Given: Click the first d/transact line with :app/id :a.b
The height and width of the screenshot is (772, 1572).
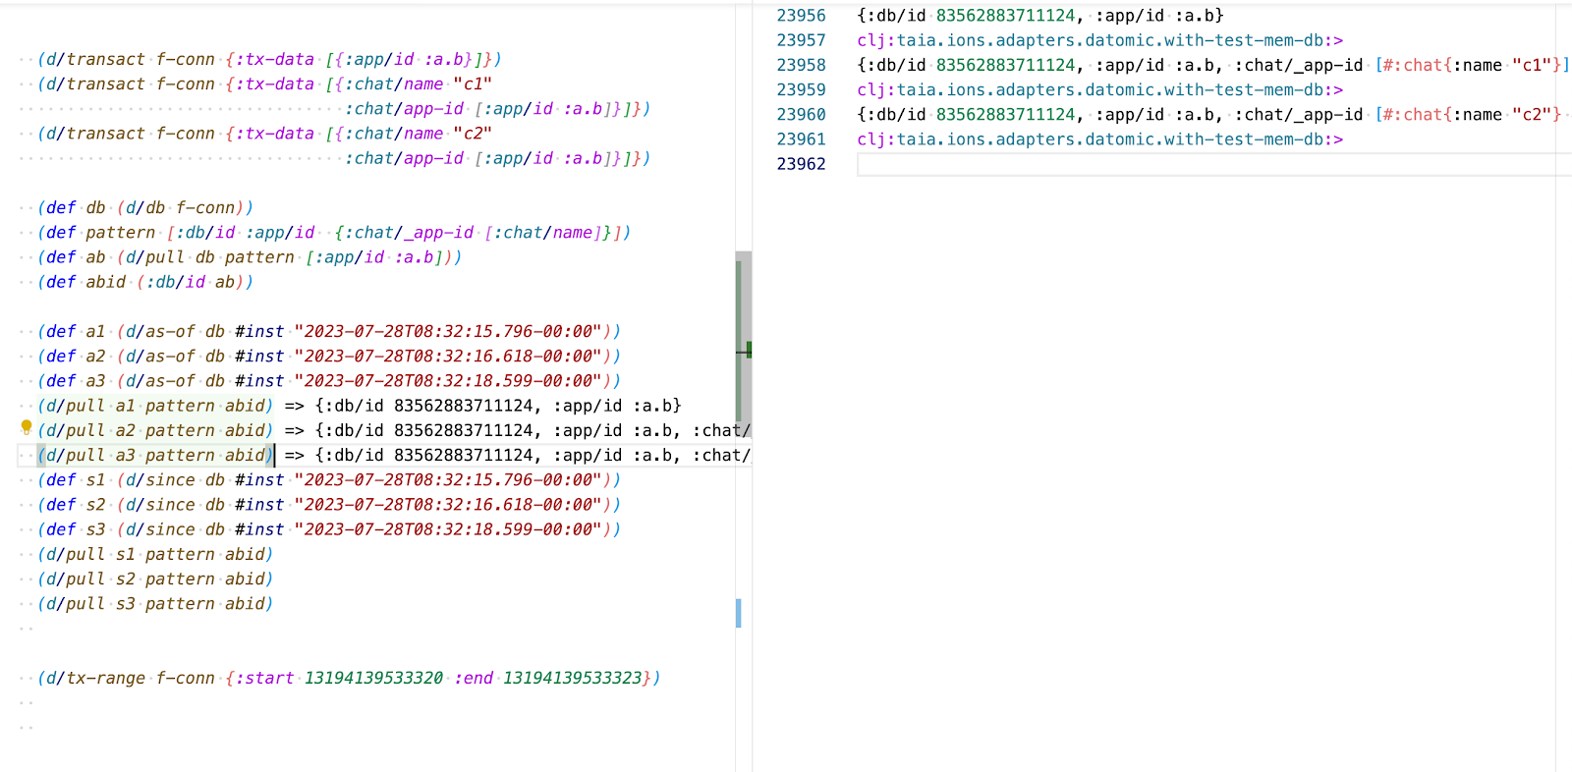Looking at the screenshot, I should coord(269,59).
